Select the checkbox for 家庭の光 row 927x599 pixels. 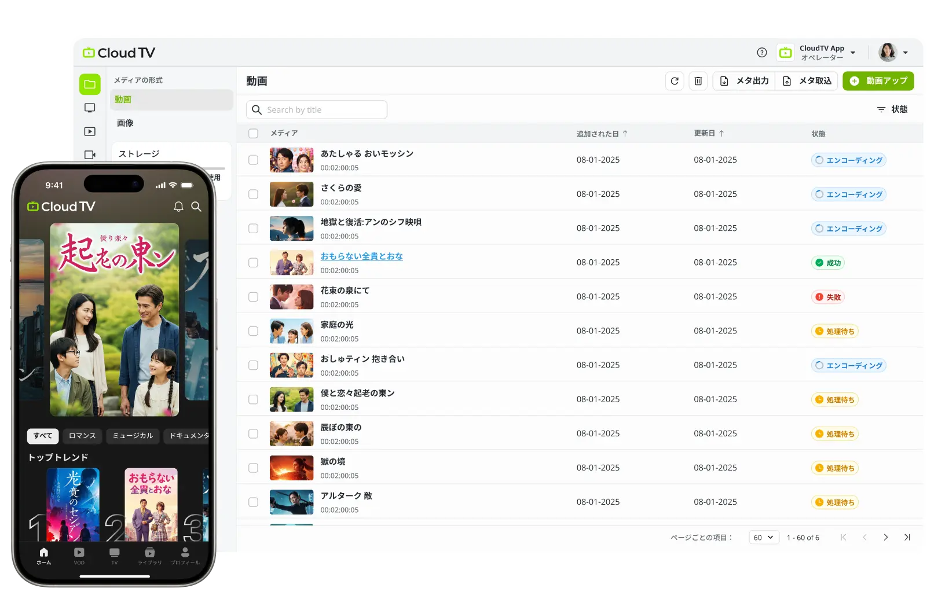click(253, 331)
